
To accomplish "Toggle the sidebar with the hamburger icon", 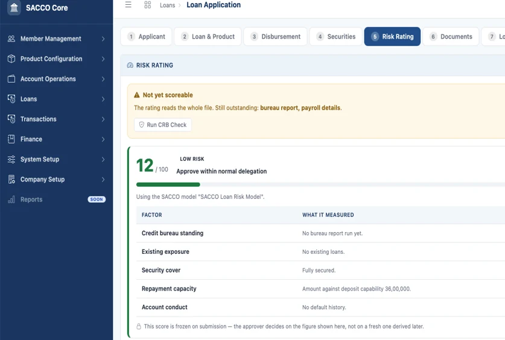I will pos(128,4).
